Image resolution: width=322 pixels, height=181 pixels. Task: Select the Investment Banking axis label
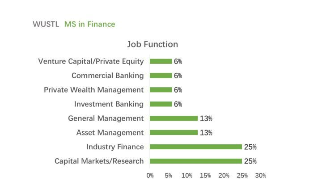[109, 104]
